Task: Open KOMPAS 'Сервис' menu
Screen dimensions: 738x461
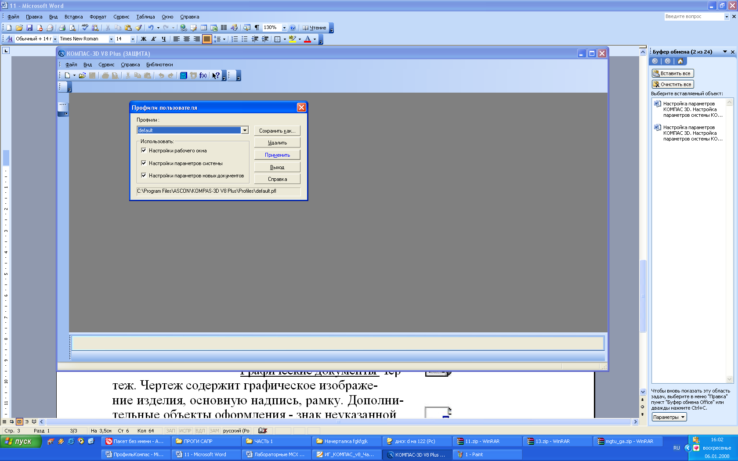Action: point(106,65)
